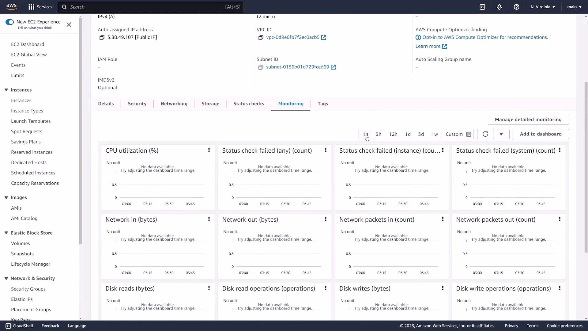Open the custom date range calendar icon
The width and height of the screenshot is (588, 331).
469,134
